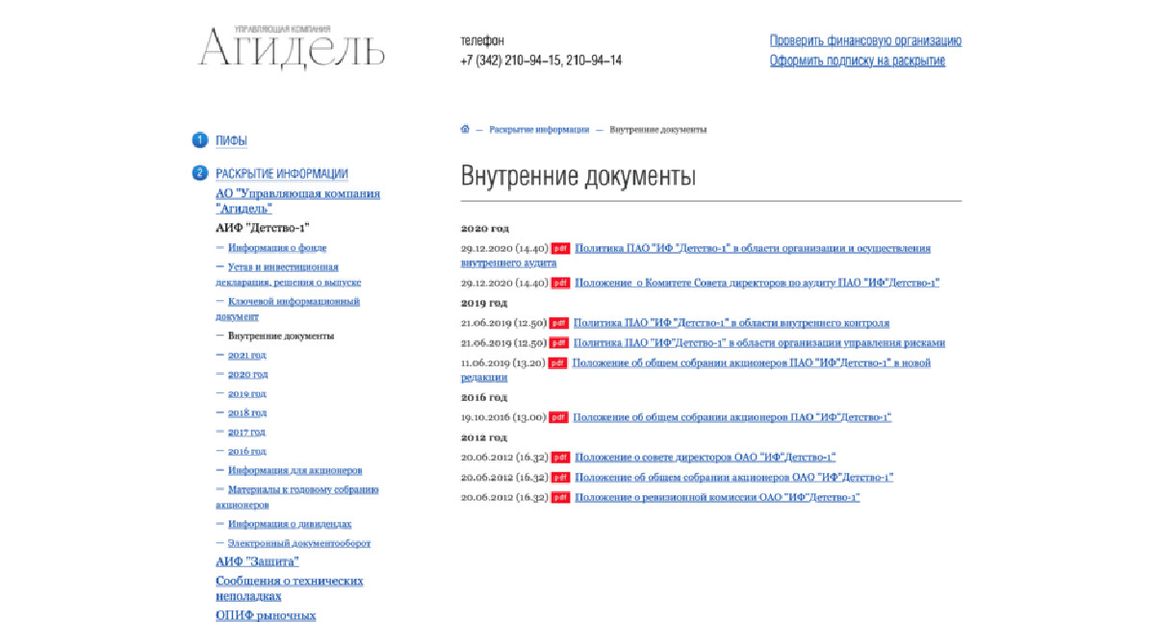Viewport: 1155px width, 622px height.
Task: Click the "2012 год" section heading
Action: pos(484,437)
